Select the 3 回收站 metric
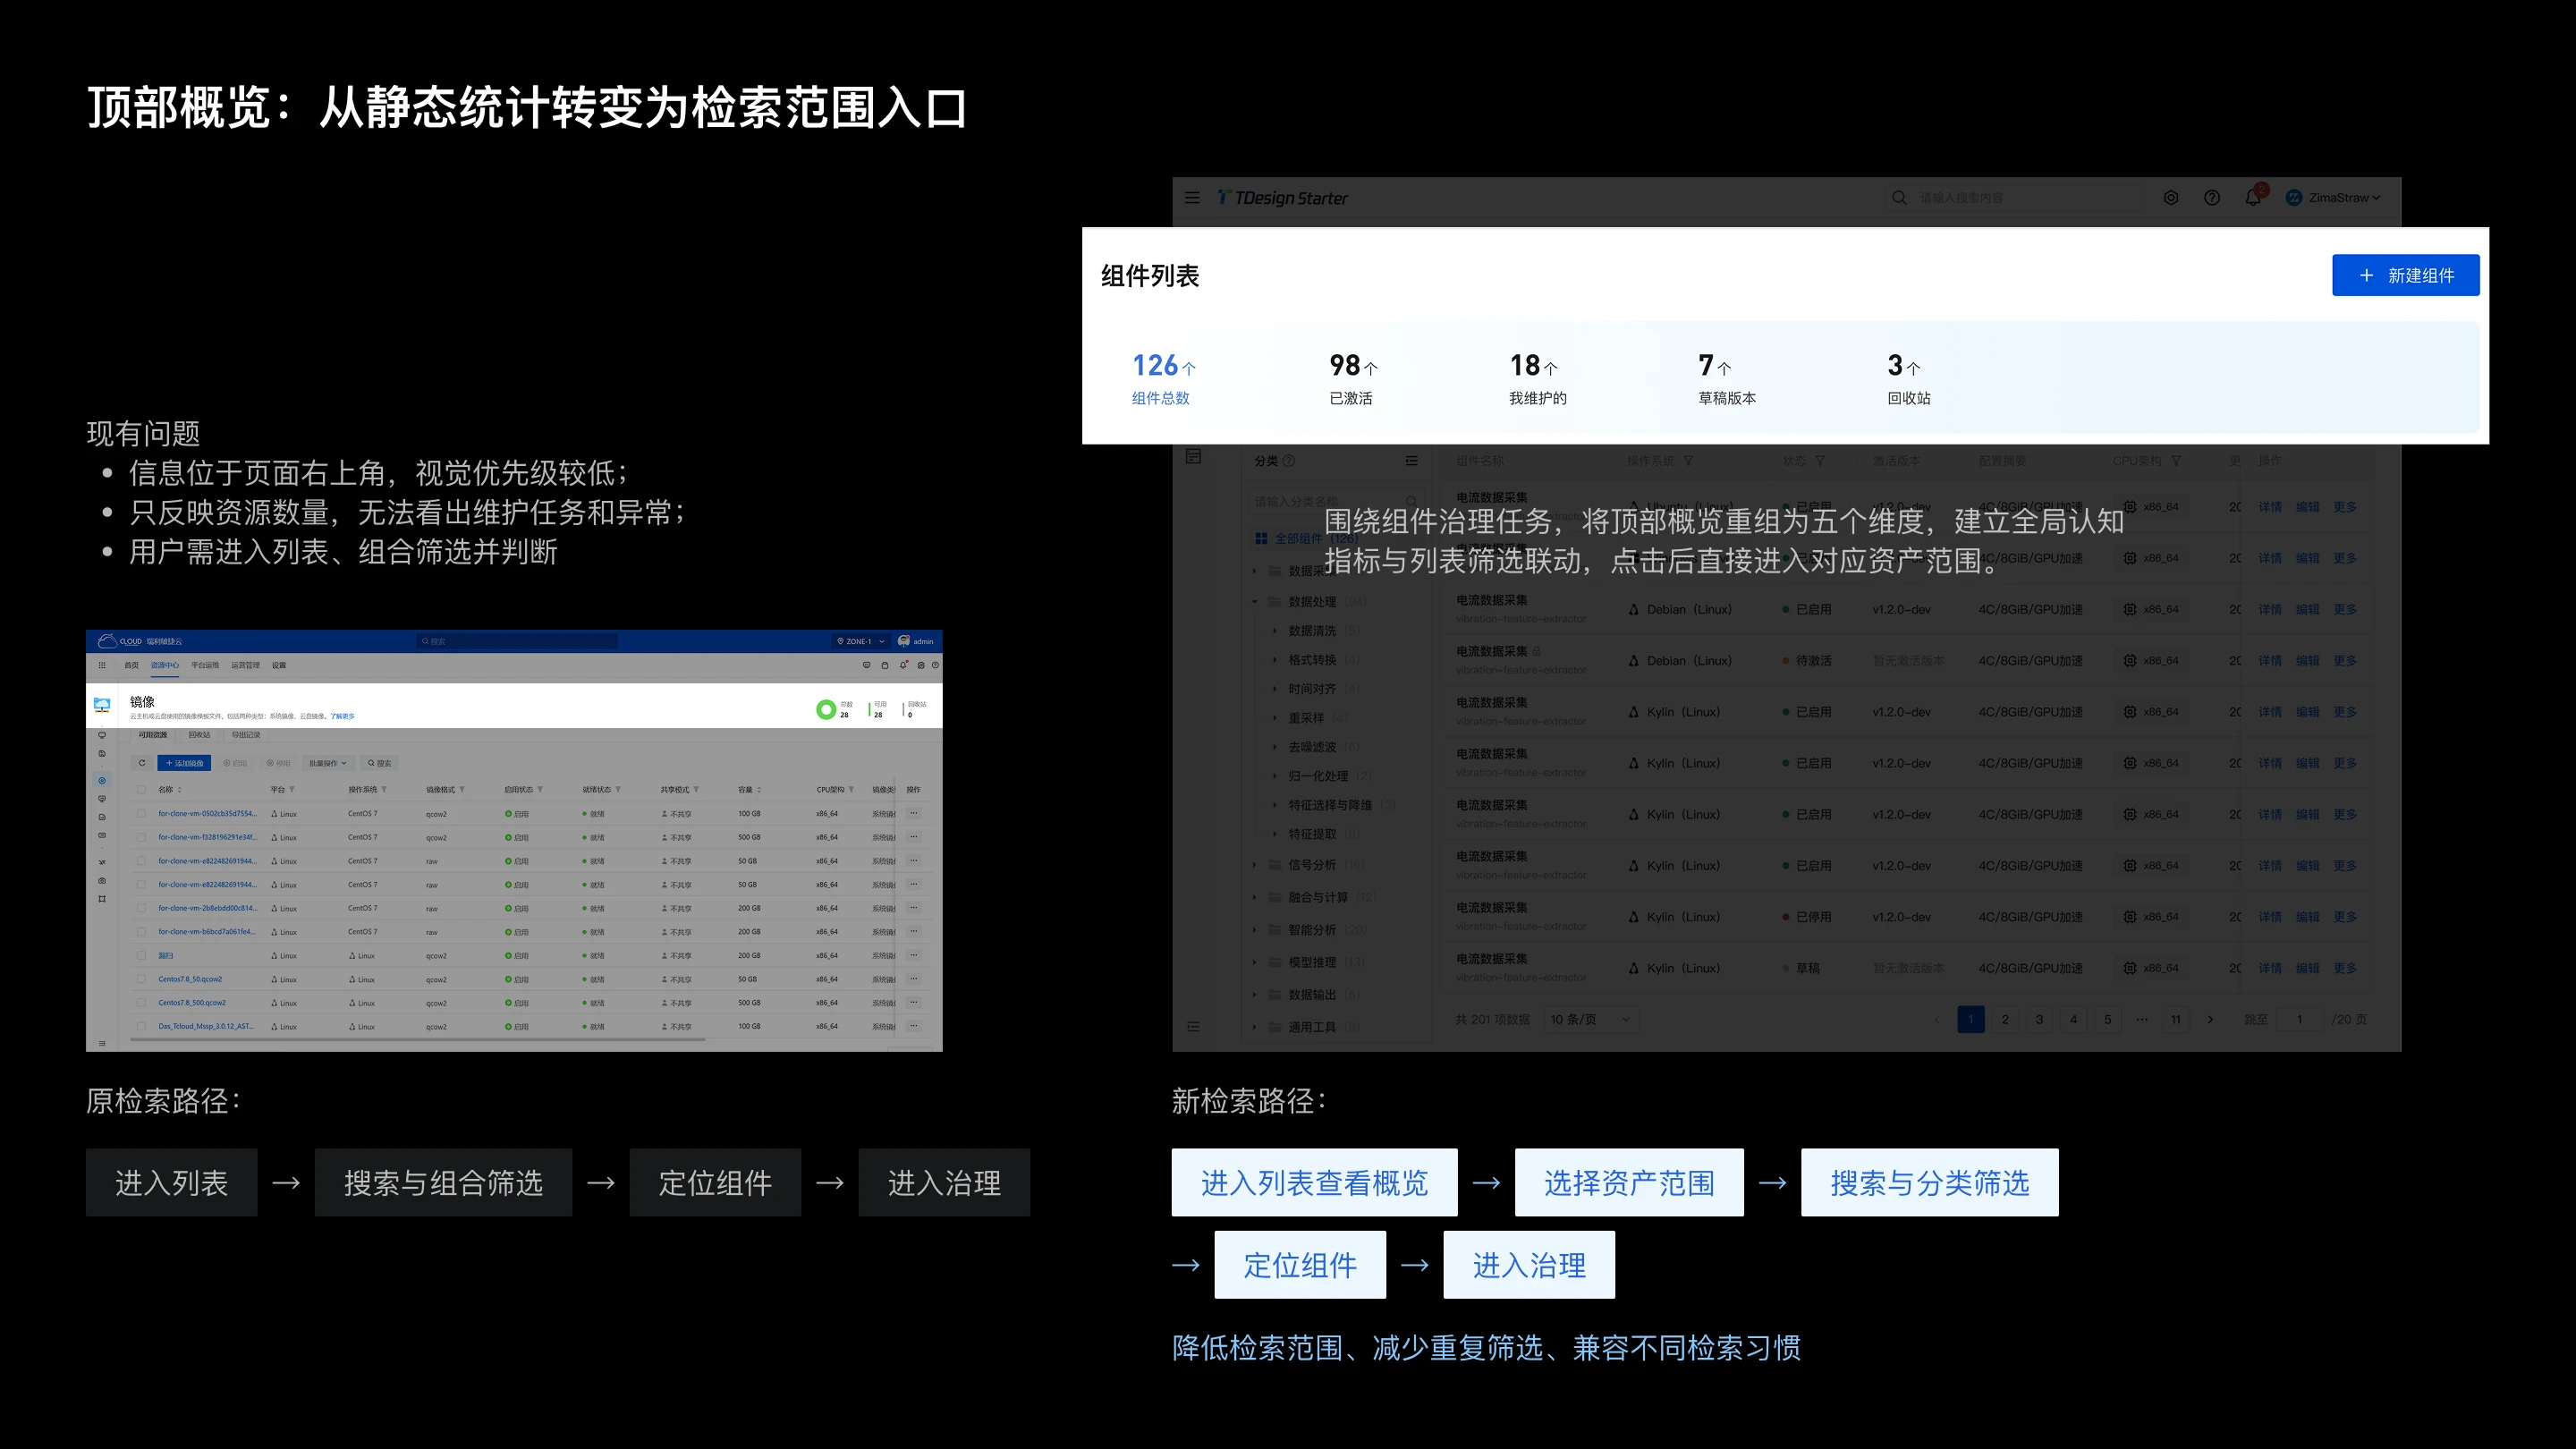The image size is (2576, 1449). (x=1908, y=378)
